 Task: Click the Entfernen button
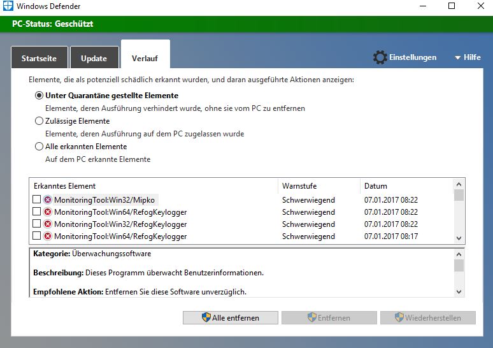[329, 318]
